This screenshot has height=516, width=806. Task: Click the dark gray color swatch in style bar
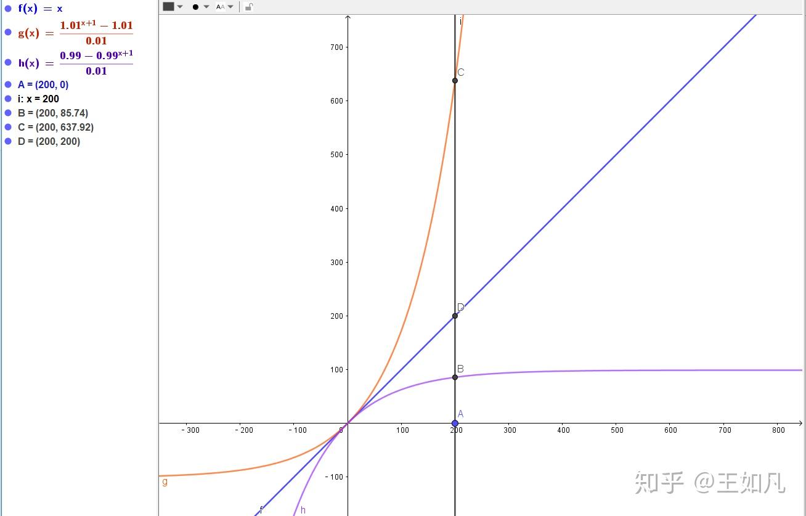pyautogui.click(x=168, y=7)
